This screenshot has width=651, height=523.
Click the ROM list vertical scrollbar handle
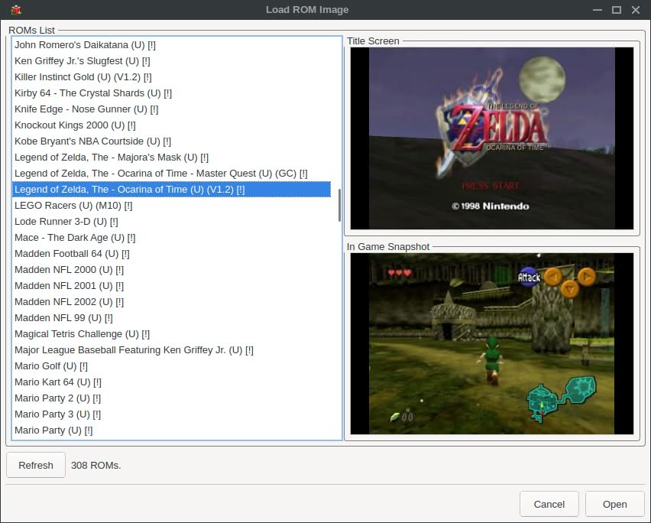339,204
